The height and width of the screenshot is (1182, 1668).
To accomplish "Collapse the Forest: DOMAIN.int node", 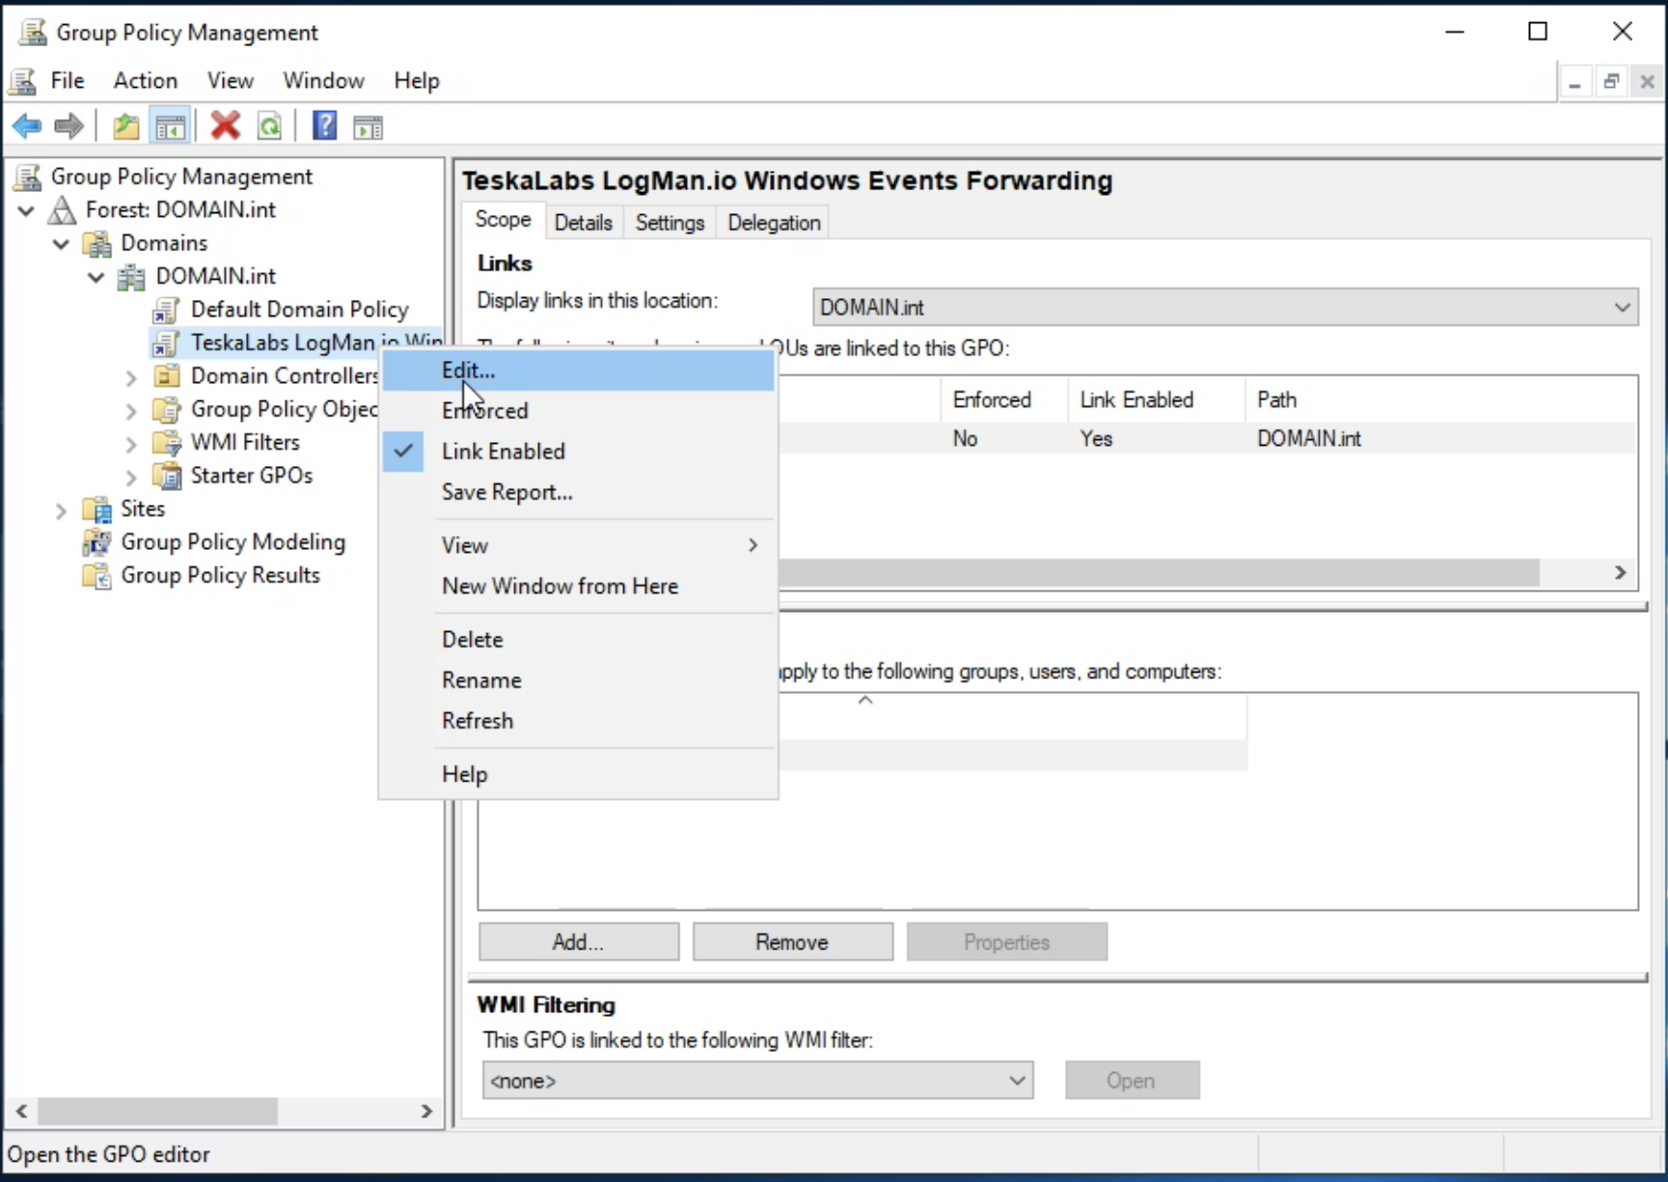I will coord(26,210).
